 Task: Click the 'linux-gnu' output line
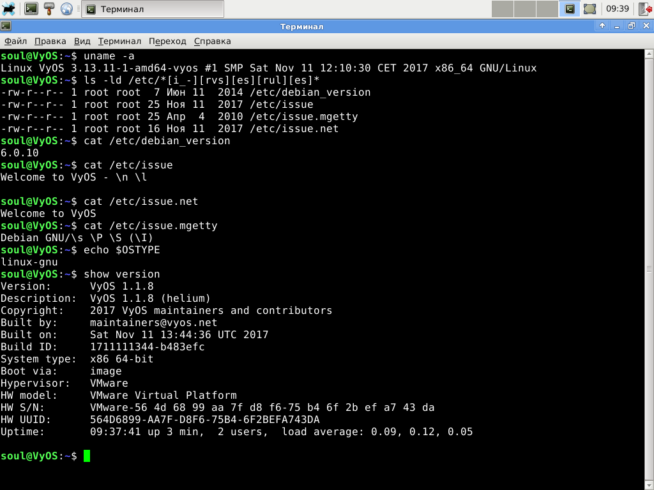29,262
